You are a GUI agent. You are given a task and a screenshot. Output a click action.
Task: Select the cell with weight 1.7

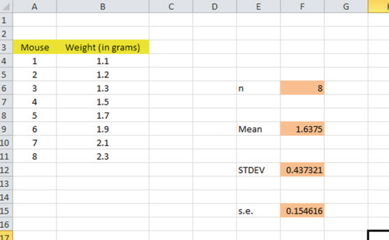point(102,116)
